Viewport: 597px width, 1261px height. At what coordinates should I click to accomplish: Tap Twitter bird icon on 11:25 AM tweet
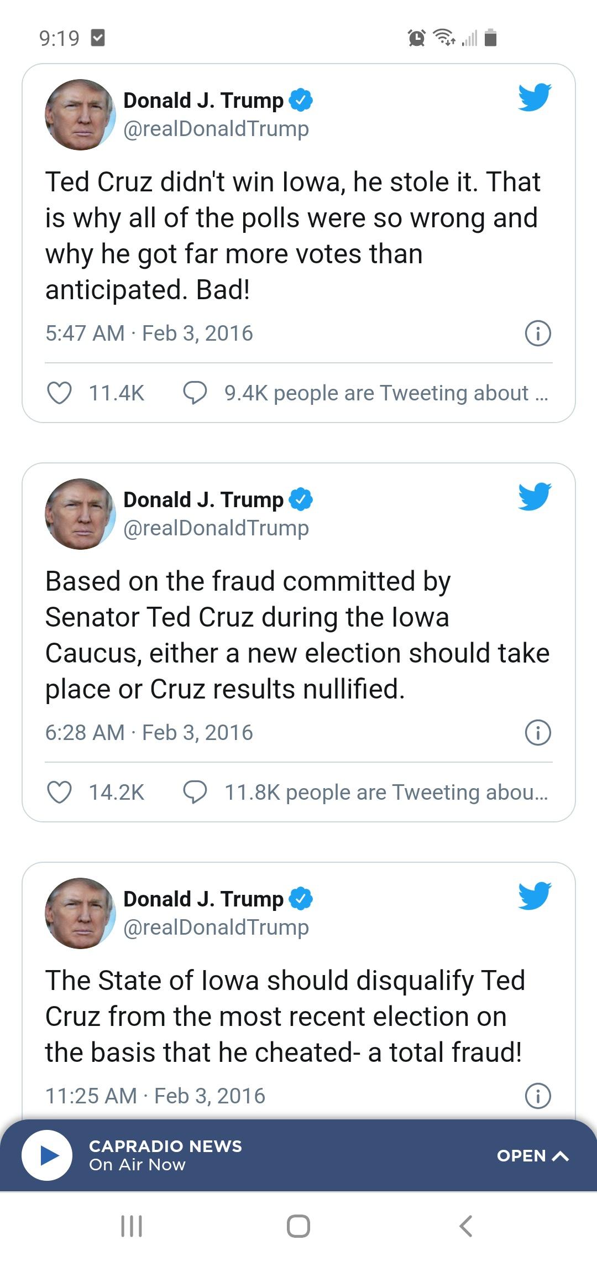coord(535,895)
